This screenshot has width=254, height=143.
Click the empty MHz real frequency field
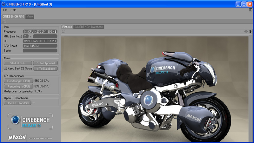[45, 36]
